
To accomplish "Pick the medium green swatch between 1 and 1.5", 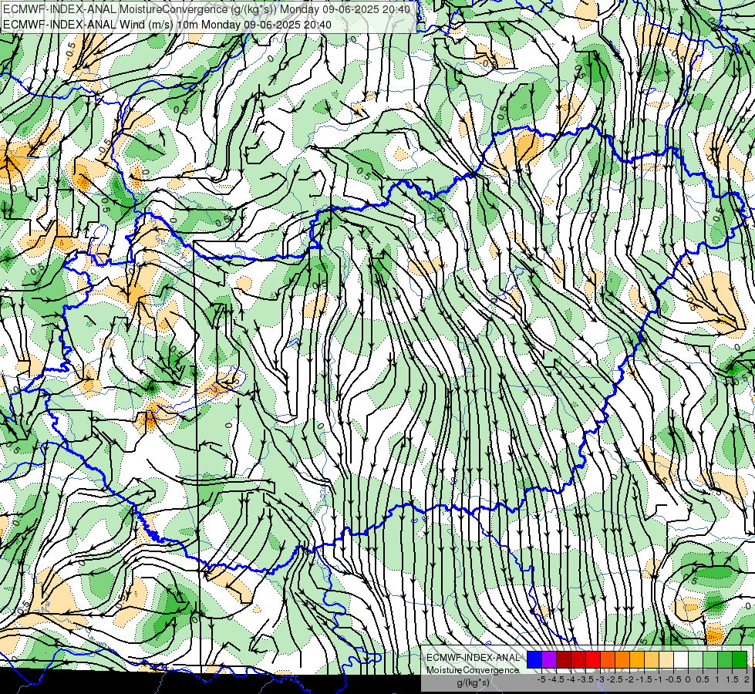I will point(725,659).
